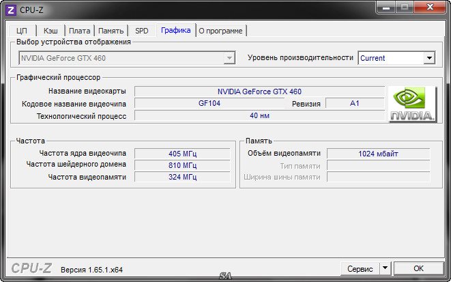The image size is (451, 282).
Task: Click the Версия 1.65.1.x64 text
Action: 91,270
